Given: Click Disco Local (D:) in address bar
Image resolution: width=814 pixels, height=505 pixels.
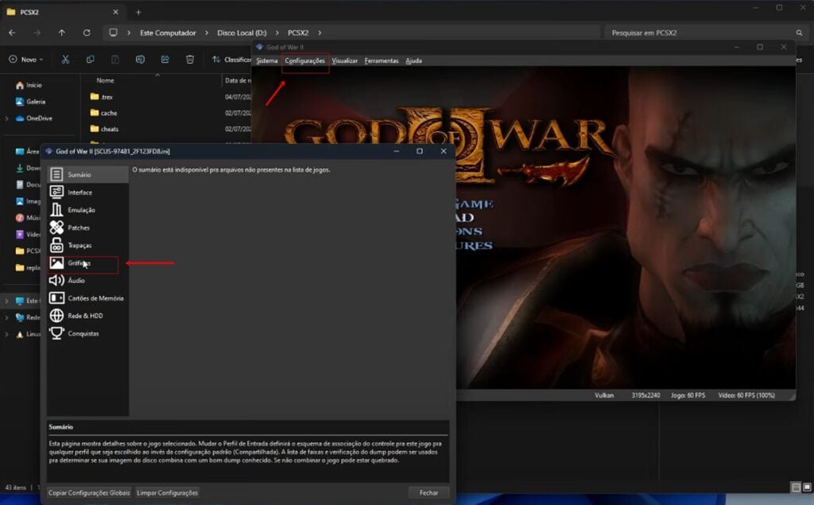Looking at the screenshot, I should pyautogui.click(x=242, y=33).
